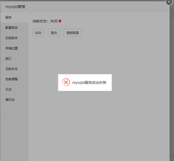Switch to 配置修改 tab
174x161 pixels.
pos(14,28)
